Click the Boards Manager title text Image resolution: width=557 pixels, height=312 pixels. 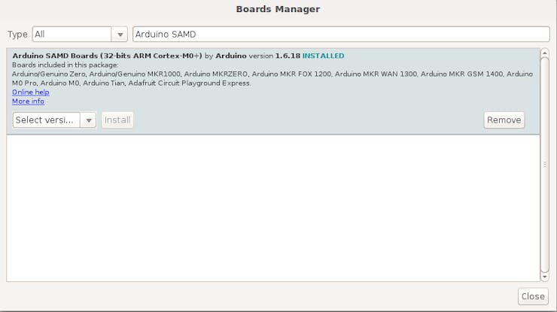tap(278, 9)
